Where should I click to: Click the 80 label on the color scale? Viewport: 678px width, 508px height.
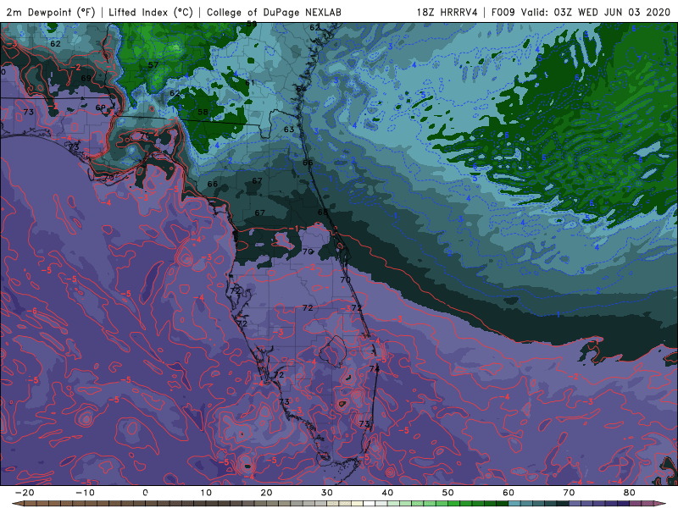[x=630, y=492]
